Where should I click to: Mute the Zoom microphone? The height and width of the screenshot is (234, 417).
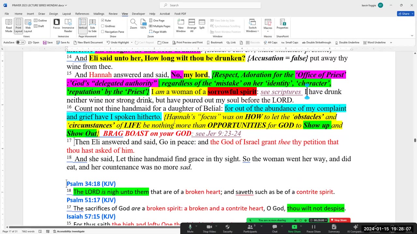pos(190,228)
